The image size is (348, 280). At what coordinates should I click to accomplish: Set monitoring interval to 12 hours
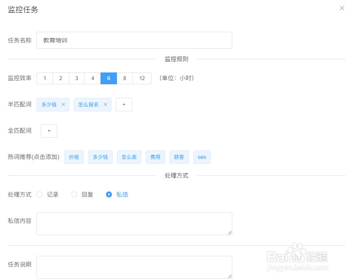(142, 78)
